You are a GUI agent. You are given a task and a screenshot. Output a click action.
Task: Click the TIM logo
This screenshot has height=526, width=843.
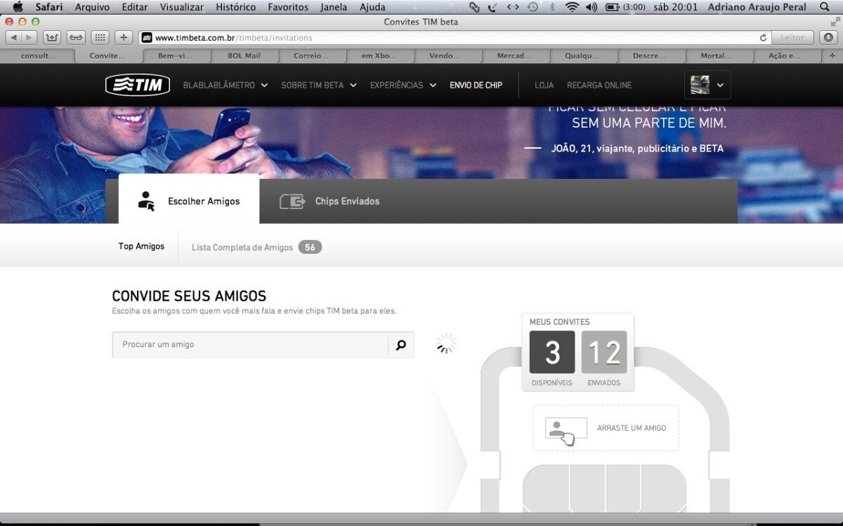(x=138, y=85)
